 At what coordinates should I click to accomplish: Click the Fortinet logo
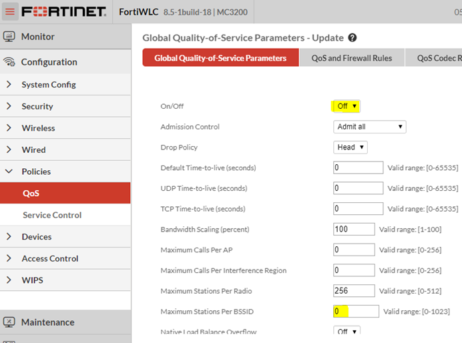[x=63, y=12]
